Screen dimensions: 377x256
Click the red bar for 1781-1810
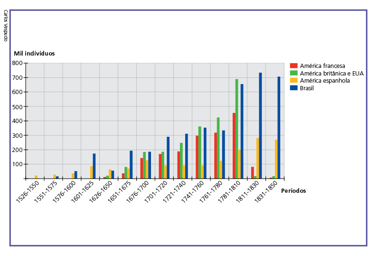pos(234,146)
